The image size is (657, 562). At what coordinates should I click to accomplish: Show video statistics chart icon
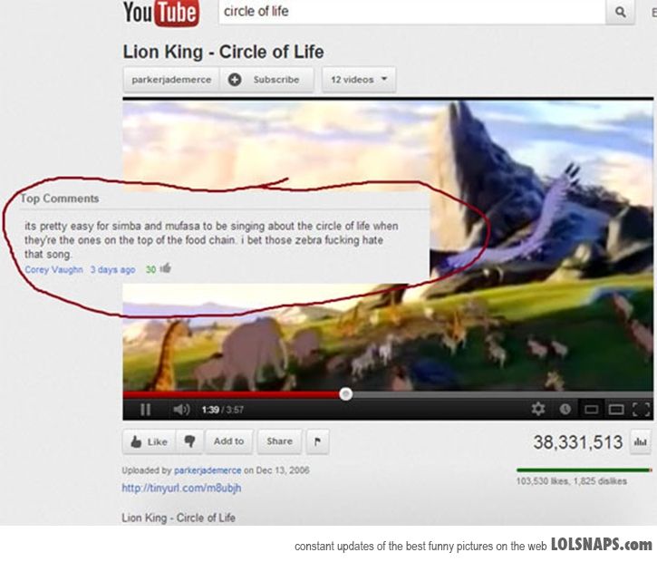pos(640,441)
